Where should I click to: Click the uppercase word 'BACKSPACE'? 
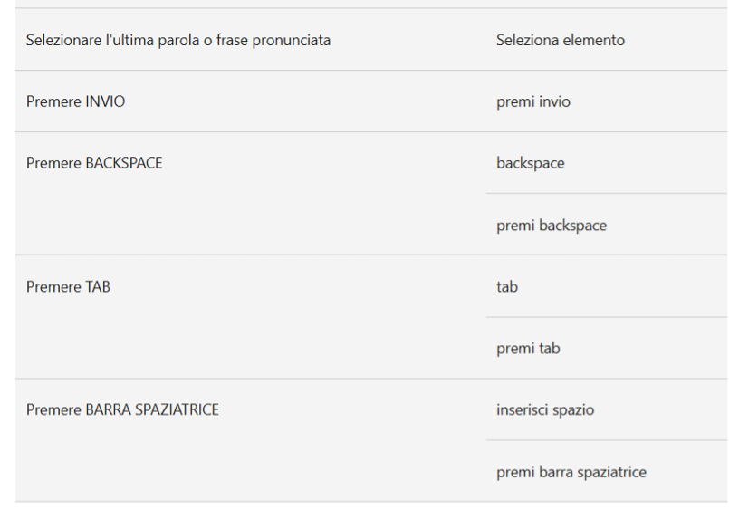124,164
